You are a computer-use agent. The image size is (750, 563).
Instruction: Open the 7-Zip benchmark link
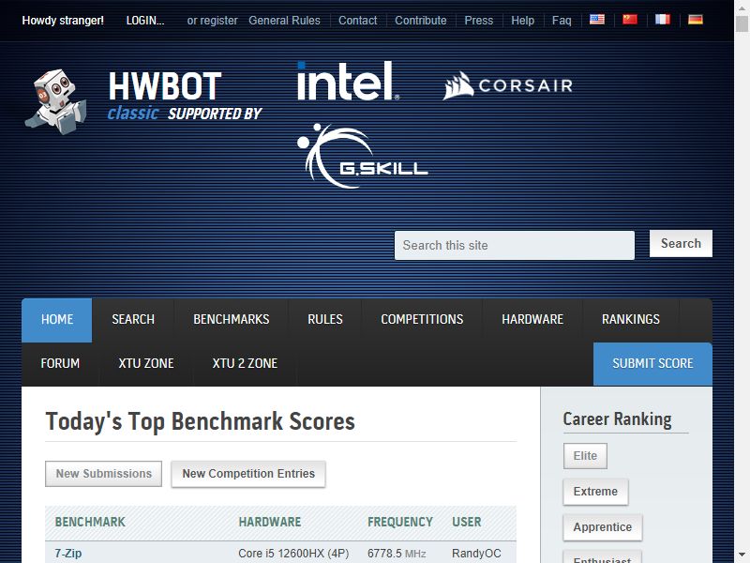click(67, 554)
